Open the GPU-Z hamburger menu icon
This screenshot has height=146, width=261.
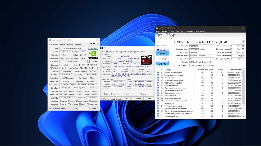pos(98,44)
